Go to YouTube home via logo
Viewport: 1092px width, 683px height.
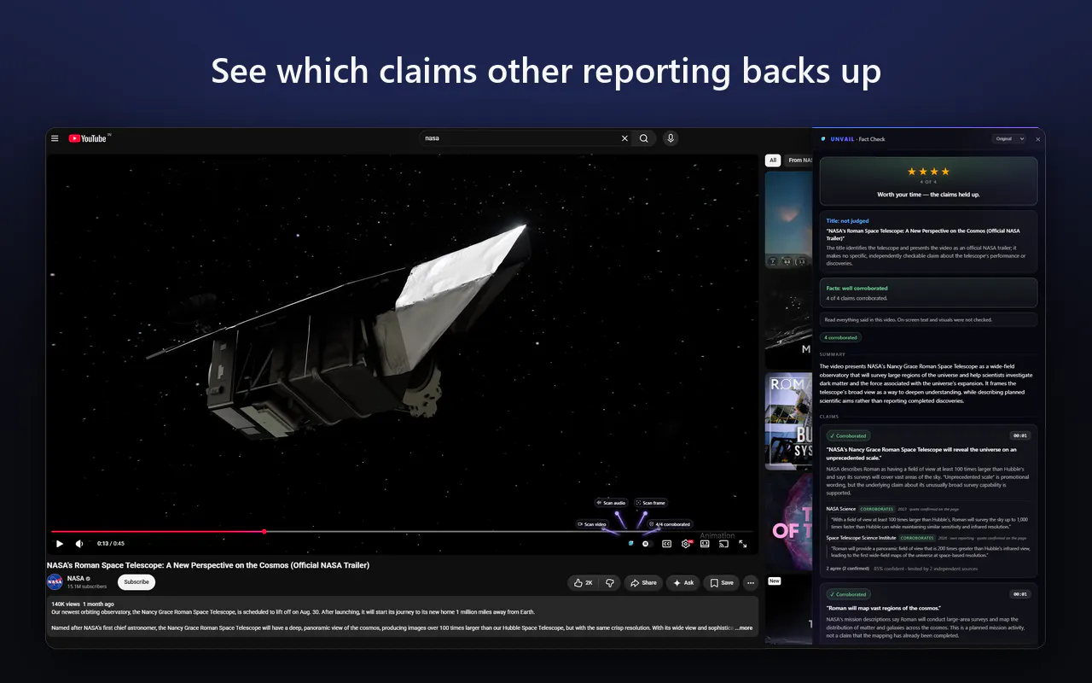click(88, 138)
